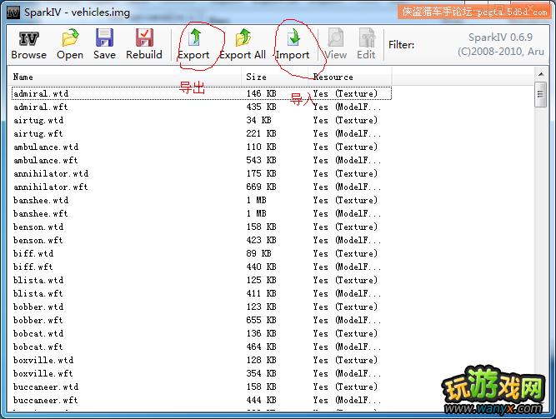Screen dimensions: 556x419
Task: Select benson.wft file row
Action: click(x=202, y=240)
